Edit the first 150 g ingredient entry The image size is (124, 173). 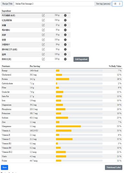pyautogui.click(x=43, y=40)
